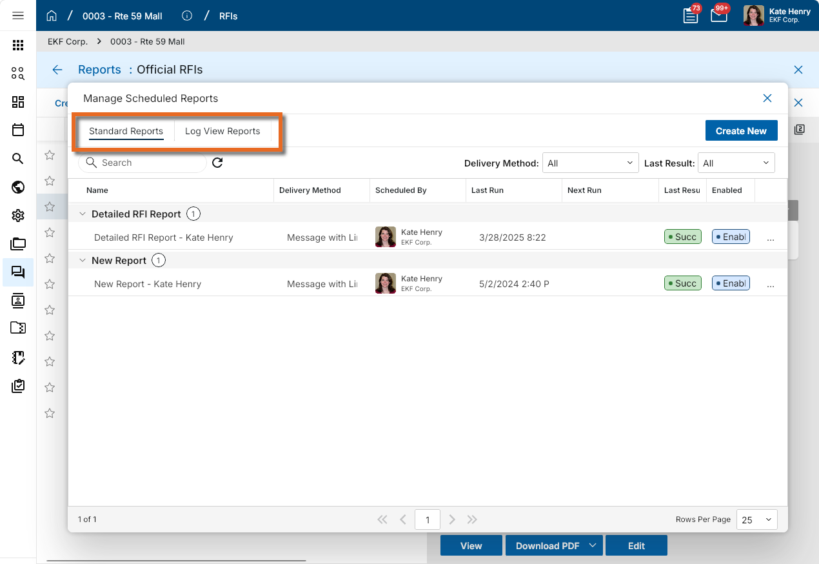Open the calendar icon in sidebar
Screen dimensions: 819x564
18,130
